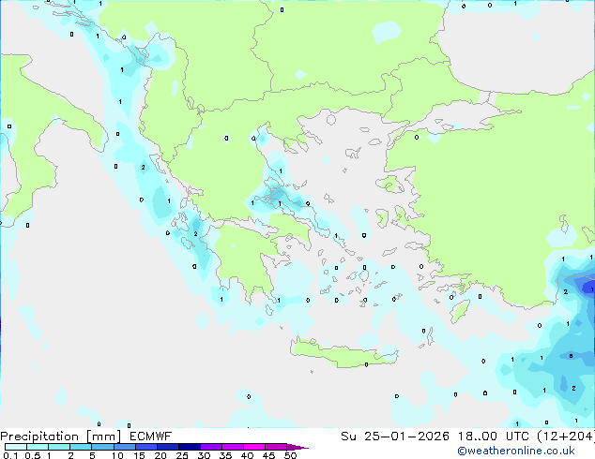Screen dimensions: 595x459
Task: Pick the 5–10 mm legend color swatch
Action: 102,447
